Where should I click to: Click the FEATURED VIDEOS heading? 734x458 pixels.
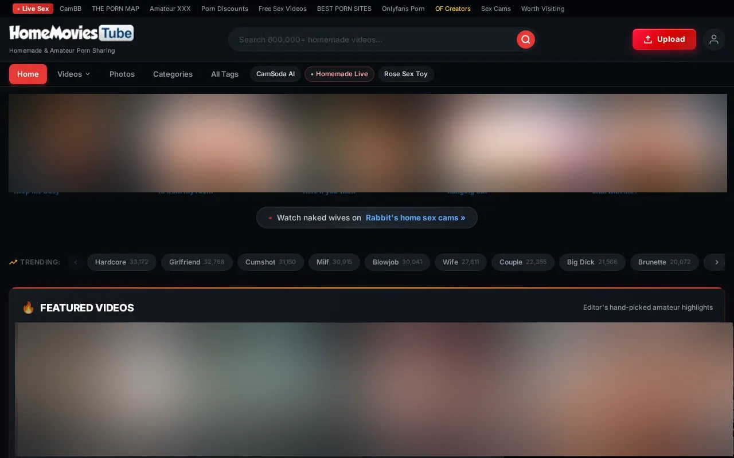(87, 307)
